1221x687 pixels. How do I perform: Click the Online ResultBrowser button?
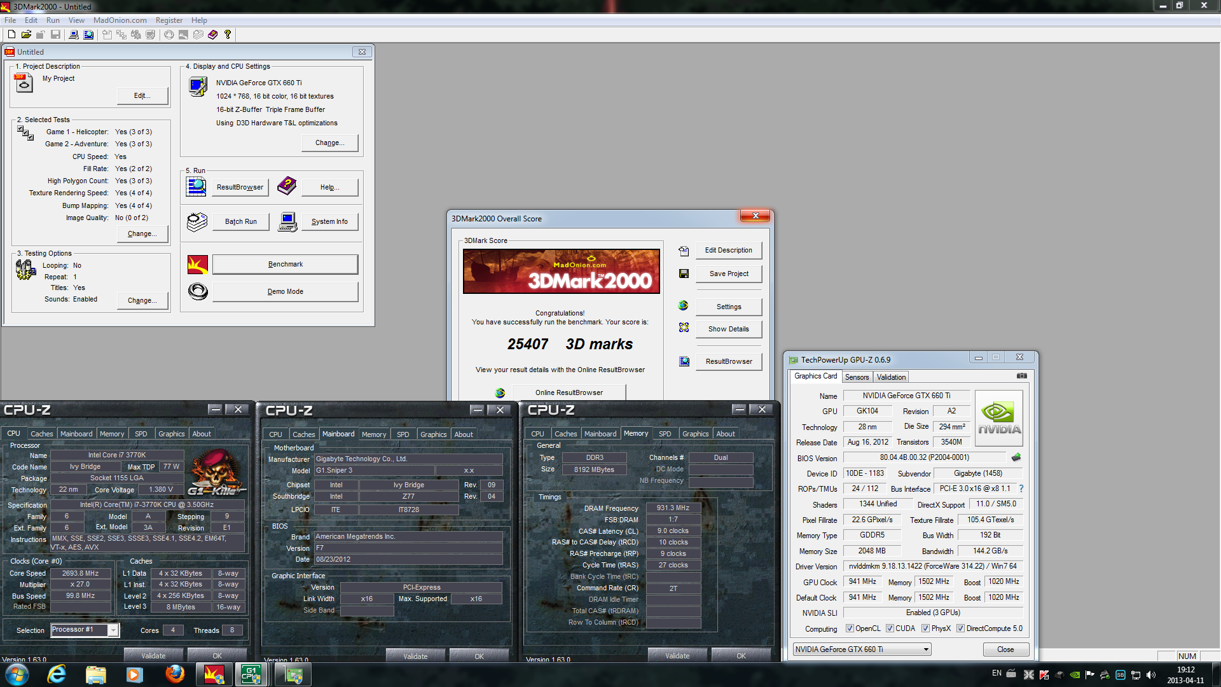point(569,393)
